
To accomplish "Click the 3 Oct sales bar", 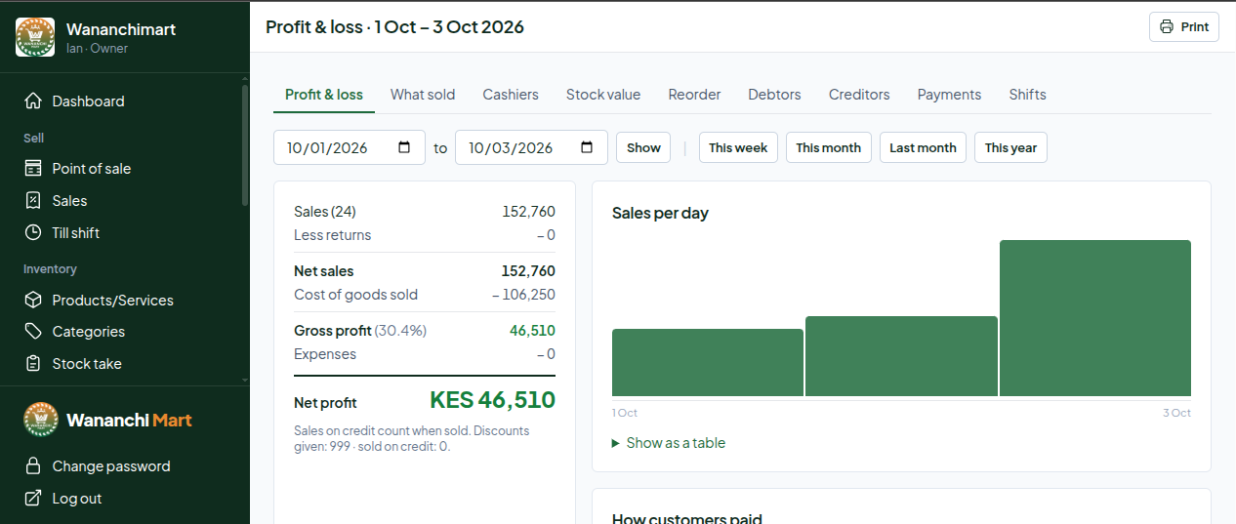I will tap(1095, 318).
